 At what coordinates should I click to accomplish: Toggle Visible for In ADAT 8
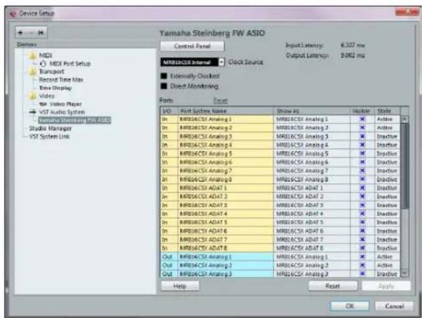click(x=362, y=248)
